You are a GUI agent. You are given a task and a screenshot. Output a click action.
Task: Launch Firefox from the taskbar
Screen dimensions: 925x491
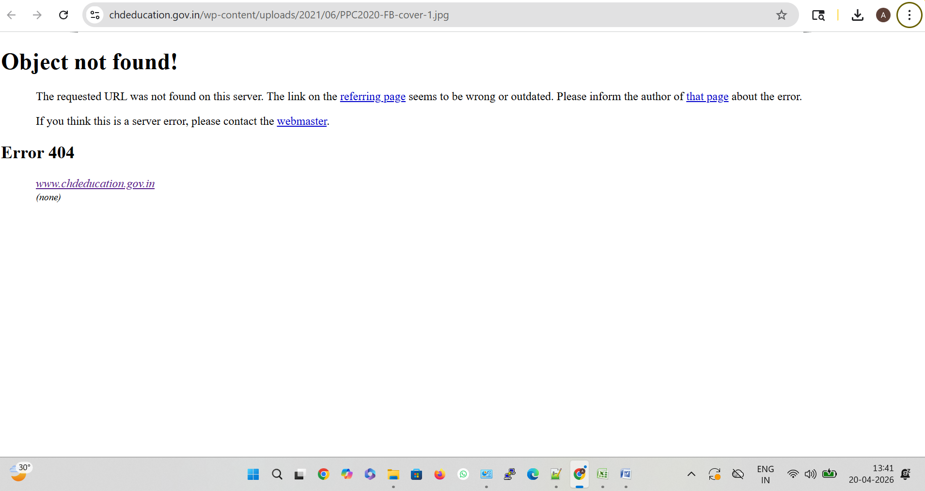439,474
